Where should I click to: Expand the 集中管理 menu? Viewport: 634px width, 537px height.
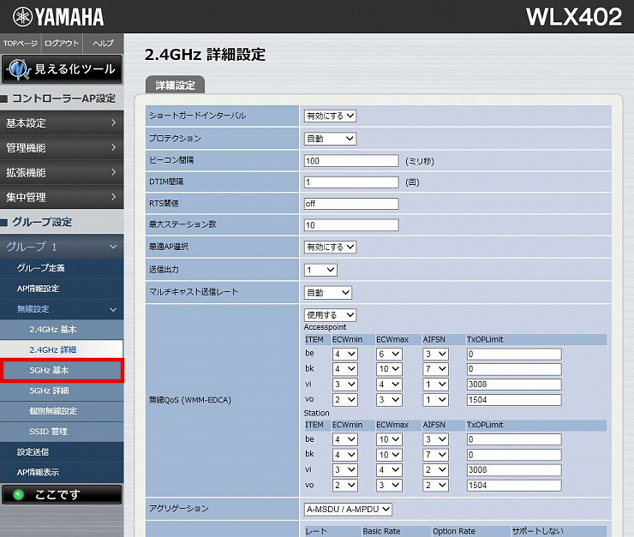click(x=62, y=197)
